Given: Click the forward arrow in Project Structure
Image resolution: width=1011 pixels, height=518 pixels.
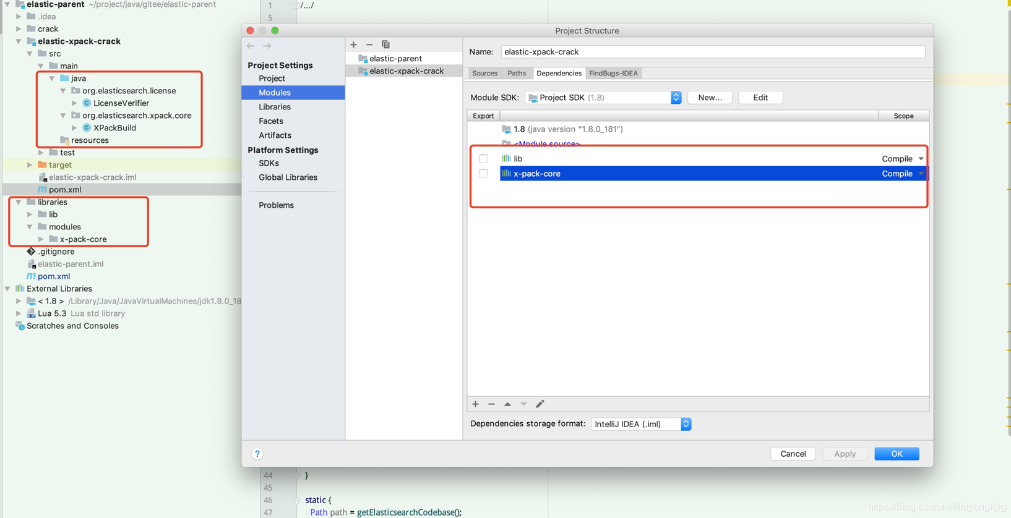Looking at the screenshot, I should [267, 46].
